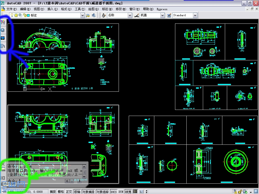Toggle 正交 (Ortho) mode in status bar
Image resolution: width=259 pixels, height=194 pixels.
coord(69,192)
